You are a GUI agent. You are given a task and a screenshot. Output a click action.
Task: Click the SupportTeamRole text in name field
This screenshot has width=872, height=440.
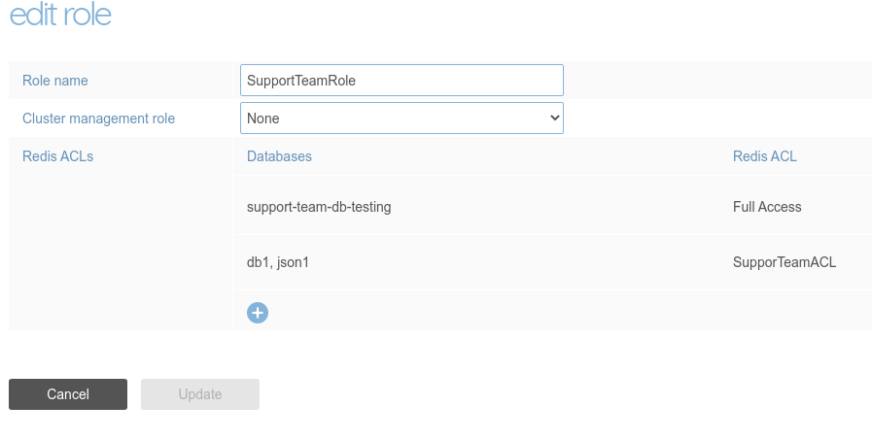click(301, 81)
